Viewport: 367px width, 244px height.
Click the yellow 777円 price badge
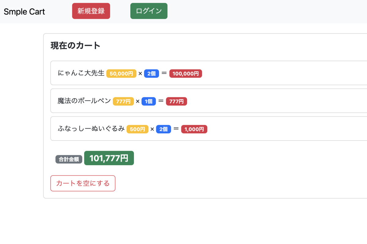123,101
